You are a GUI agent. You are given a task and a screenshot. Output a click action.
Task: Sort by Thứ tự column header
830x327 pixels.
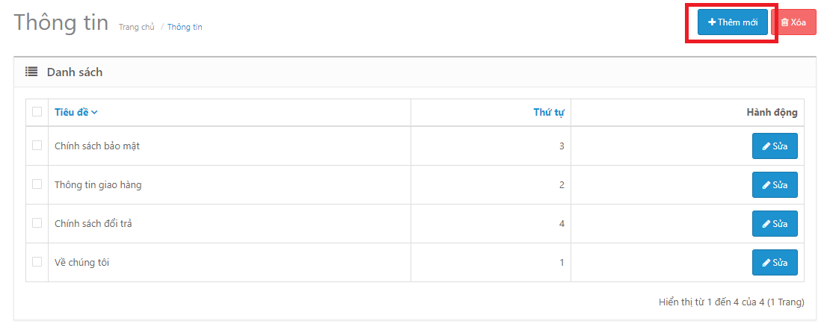549,112
